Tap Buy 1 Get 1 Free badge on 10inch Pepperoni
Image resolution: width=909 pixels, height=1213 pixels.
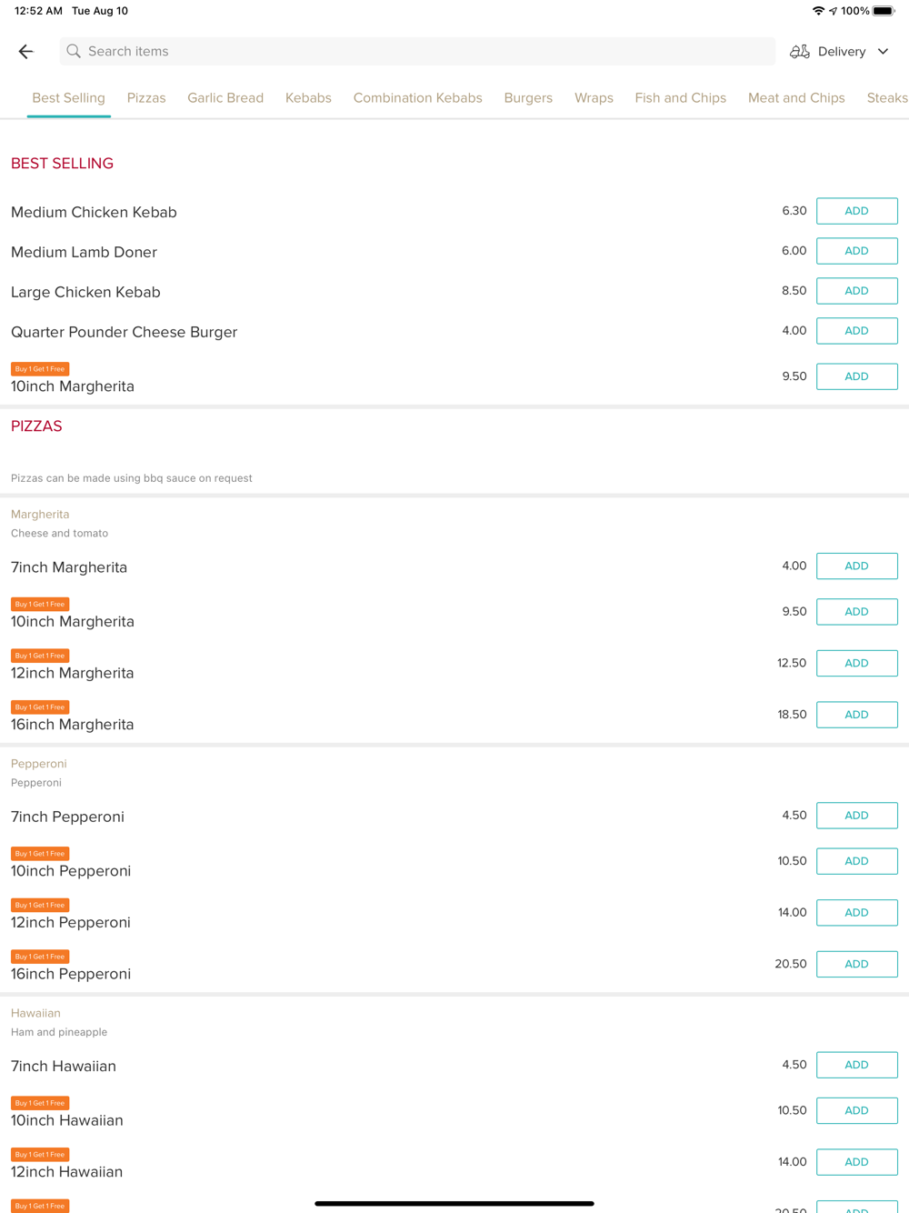(40, 854)
